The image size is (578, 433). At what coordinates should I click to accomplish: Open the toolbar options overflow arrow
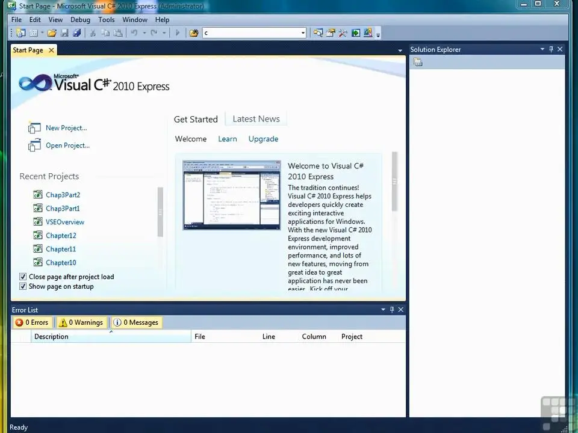[378, 35]
